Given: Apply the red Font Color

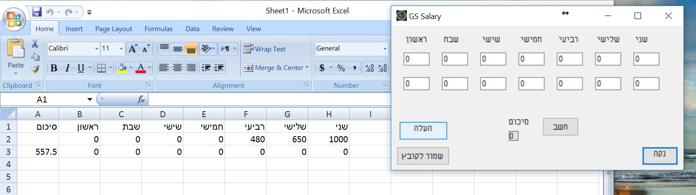Looking at the screenshot, I should click(x=141, y=68).
